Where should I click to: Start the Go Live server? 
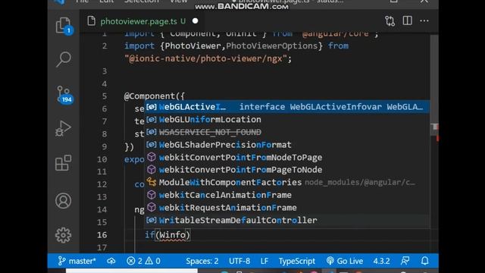coord(345,261)
